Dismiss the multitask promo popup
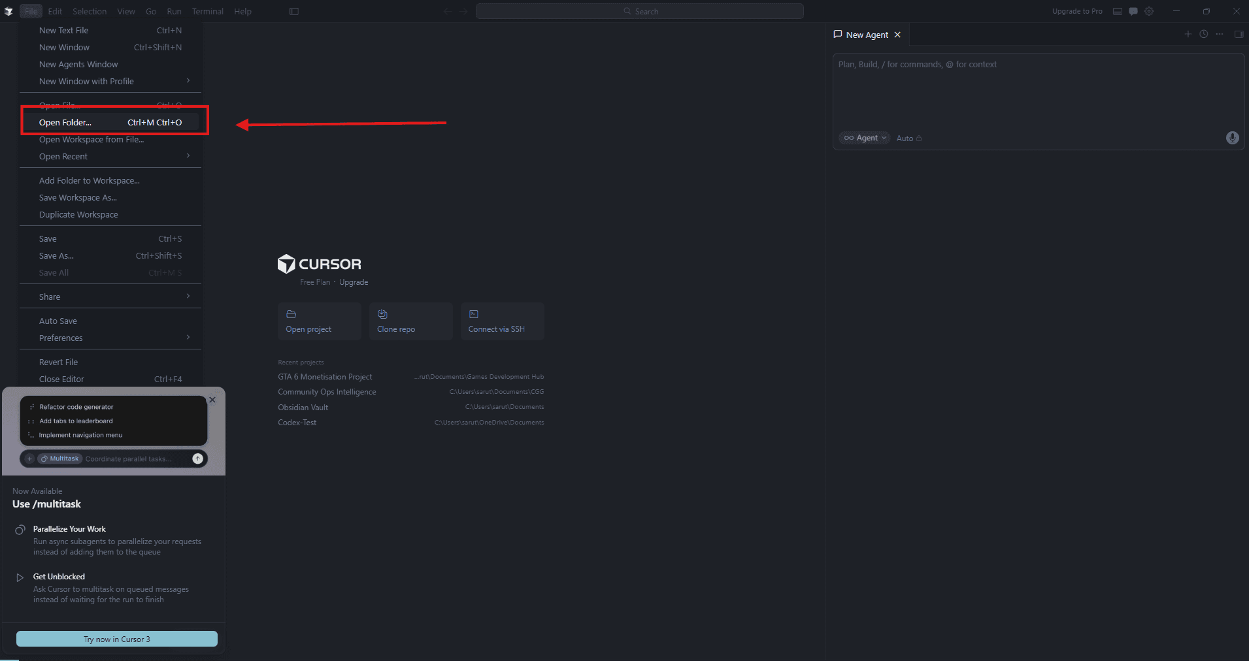This screenshot has width=1249, height=661. pos(212,400)
